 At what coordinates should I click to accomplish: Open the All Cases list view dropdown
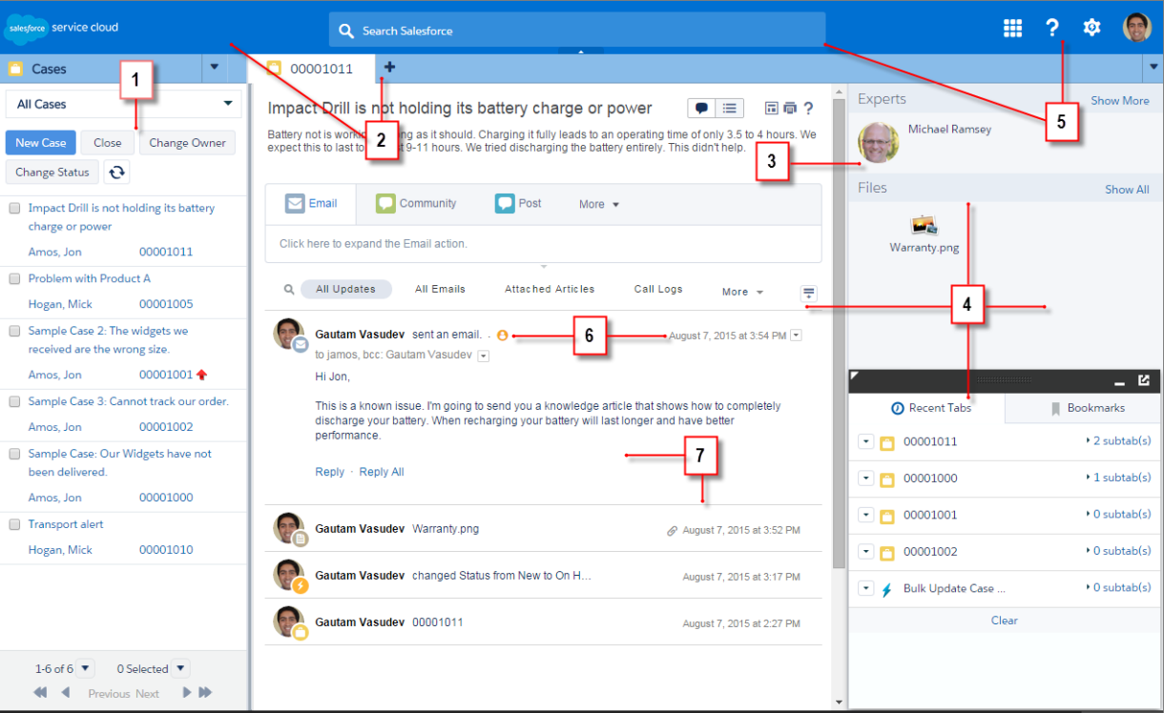click(x=124, y=104)
